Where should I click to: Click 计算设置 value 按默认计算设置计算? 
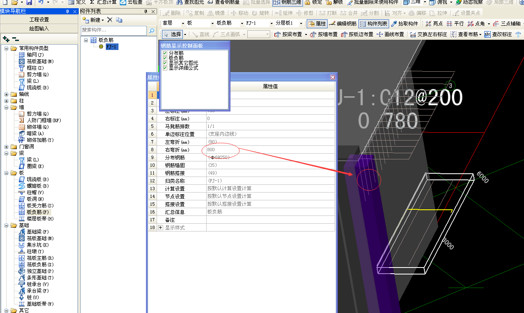(270, 188)
